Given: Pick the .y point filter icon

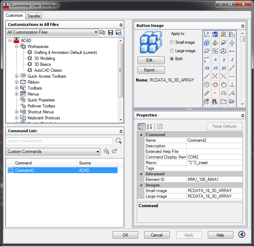Looking at the screenshot, I should coord(224,59).
